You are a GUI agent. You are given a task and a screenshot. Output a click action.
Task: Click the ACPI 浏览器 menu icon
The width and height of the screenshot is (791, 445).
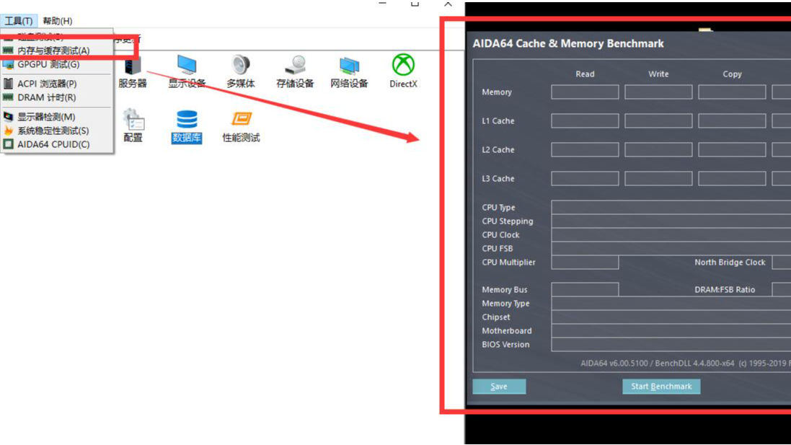[8, 84]
